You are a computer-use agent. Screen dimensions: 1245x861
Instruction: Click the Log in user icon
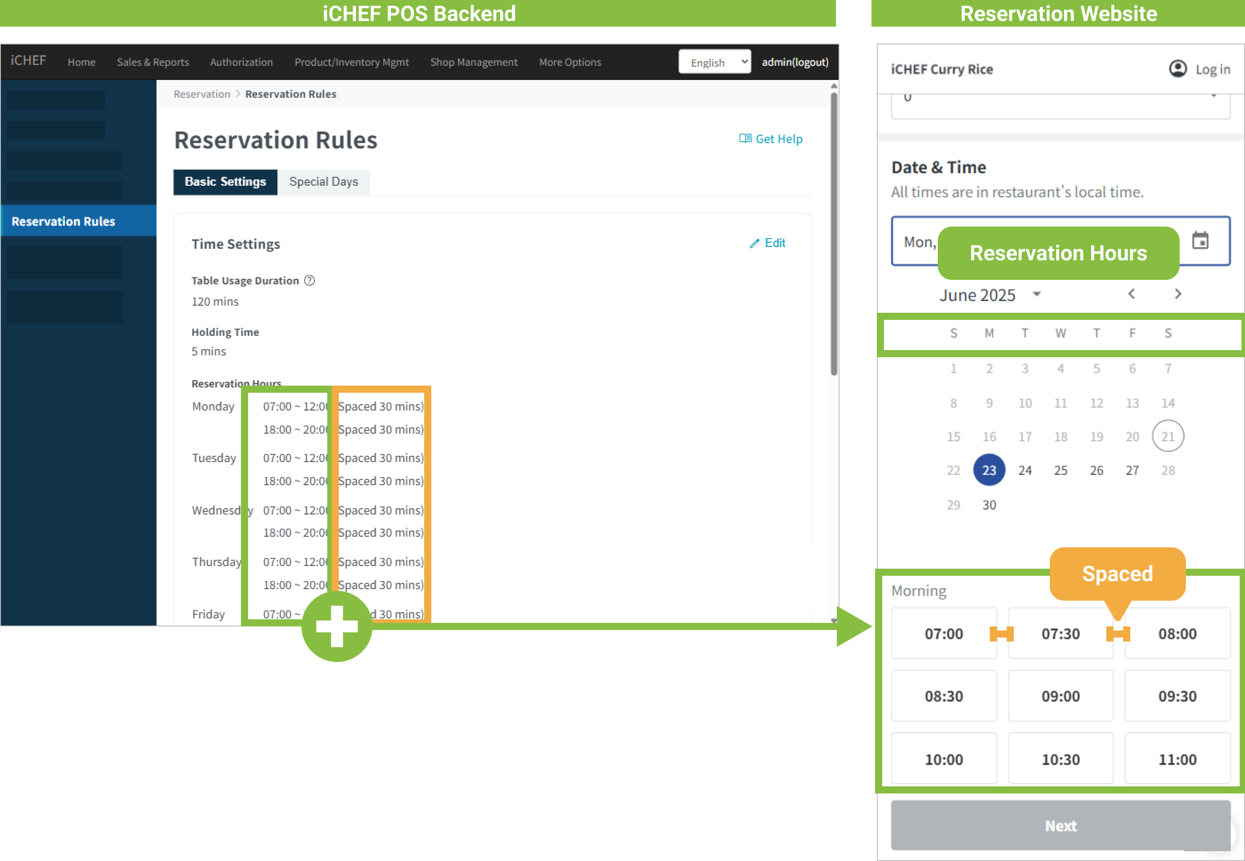tap(1177, 69)
